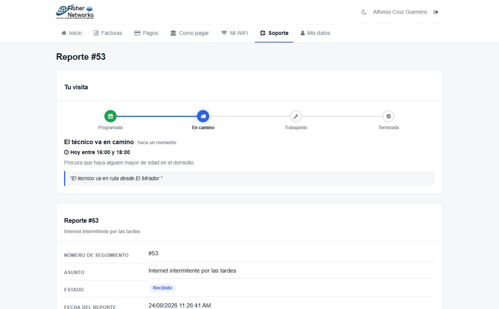
Task: Click the Trabajando step label
Action: (296, 128)
